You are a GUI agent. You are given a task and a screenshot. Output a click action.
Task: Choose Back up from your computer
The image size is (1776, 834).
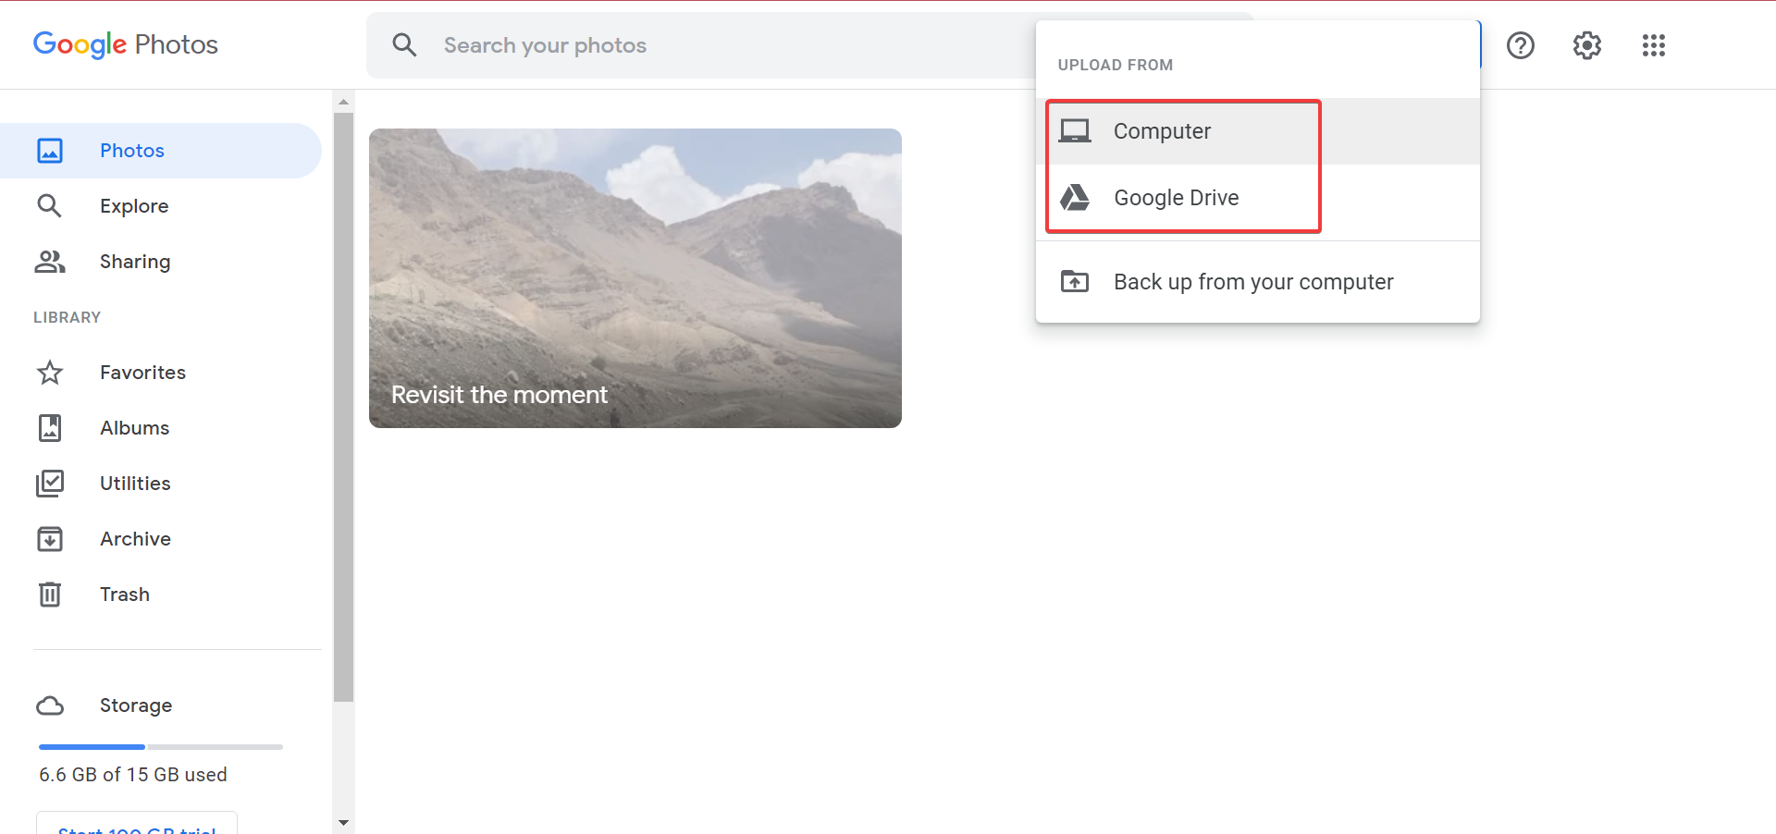click(1258, 282)
